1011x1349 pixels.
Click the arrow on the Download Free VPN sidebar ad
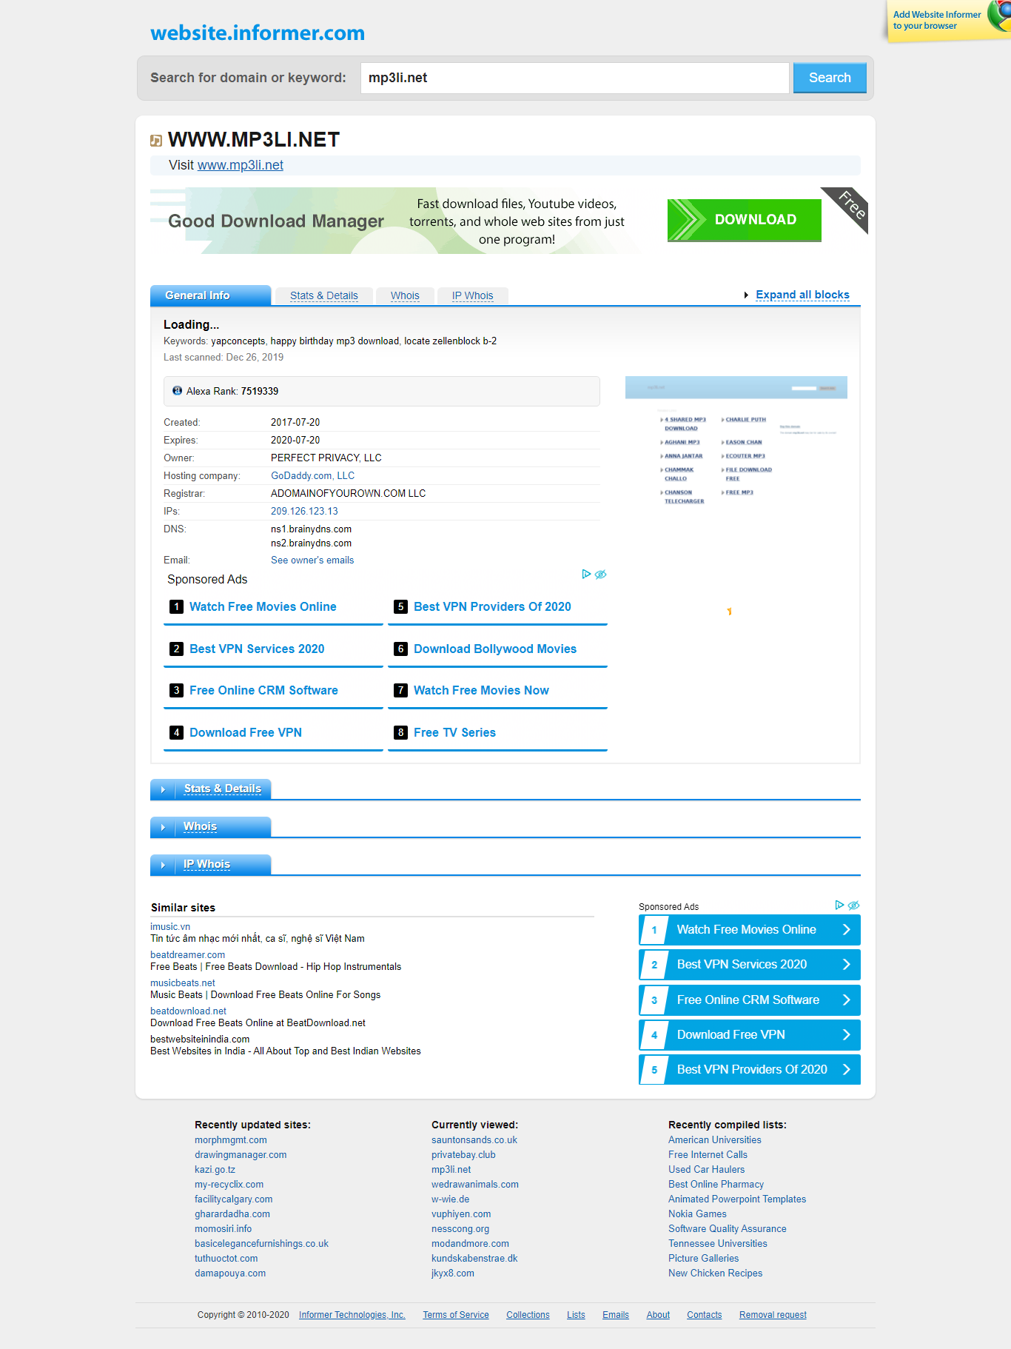tap(847, 1035)
